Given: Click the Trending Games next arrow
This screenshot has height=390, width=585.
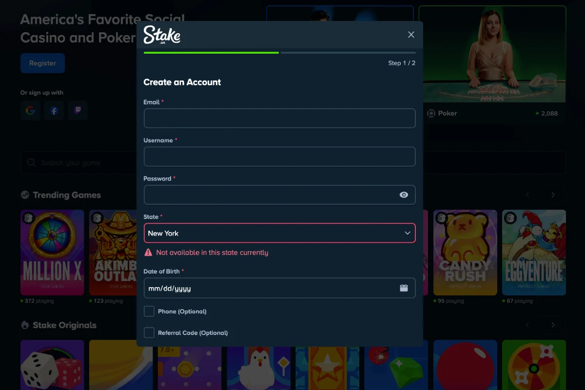Looking at the screenshot, I should [x=553, y=195].
